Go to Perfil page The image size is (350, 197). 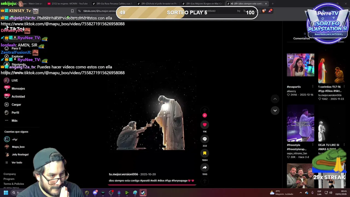tap(12, 112)
